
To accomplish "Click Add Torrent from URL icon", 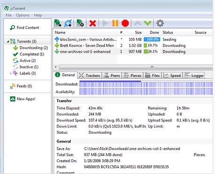I will click(x=68, y=23).
